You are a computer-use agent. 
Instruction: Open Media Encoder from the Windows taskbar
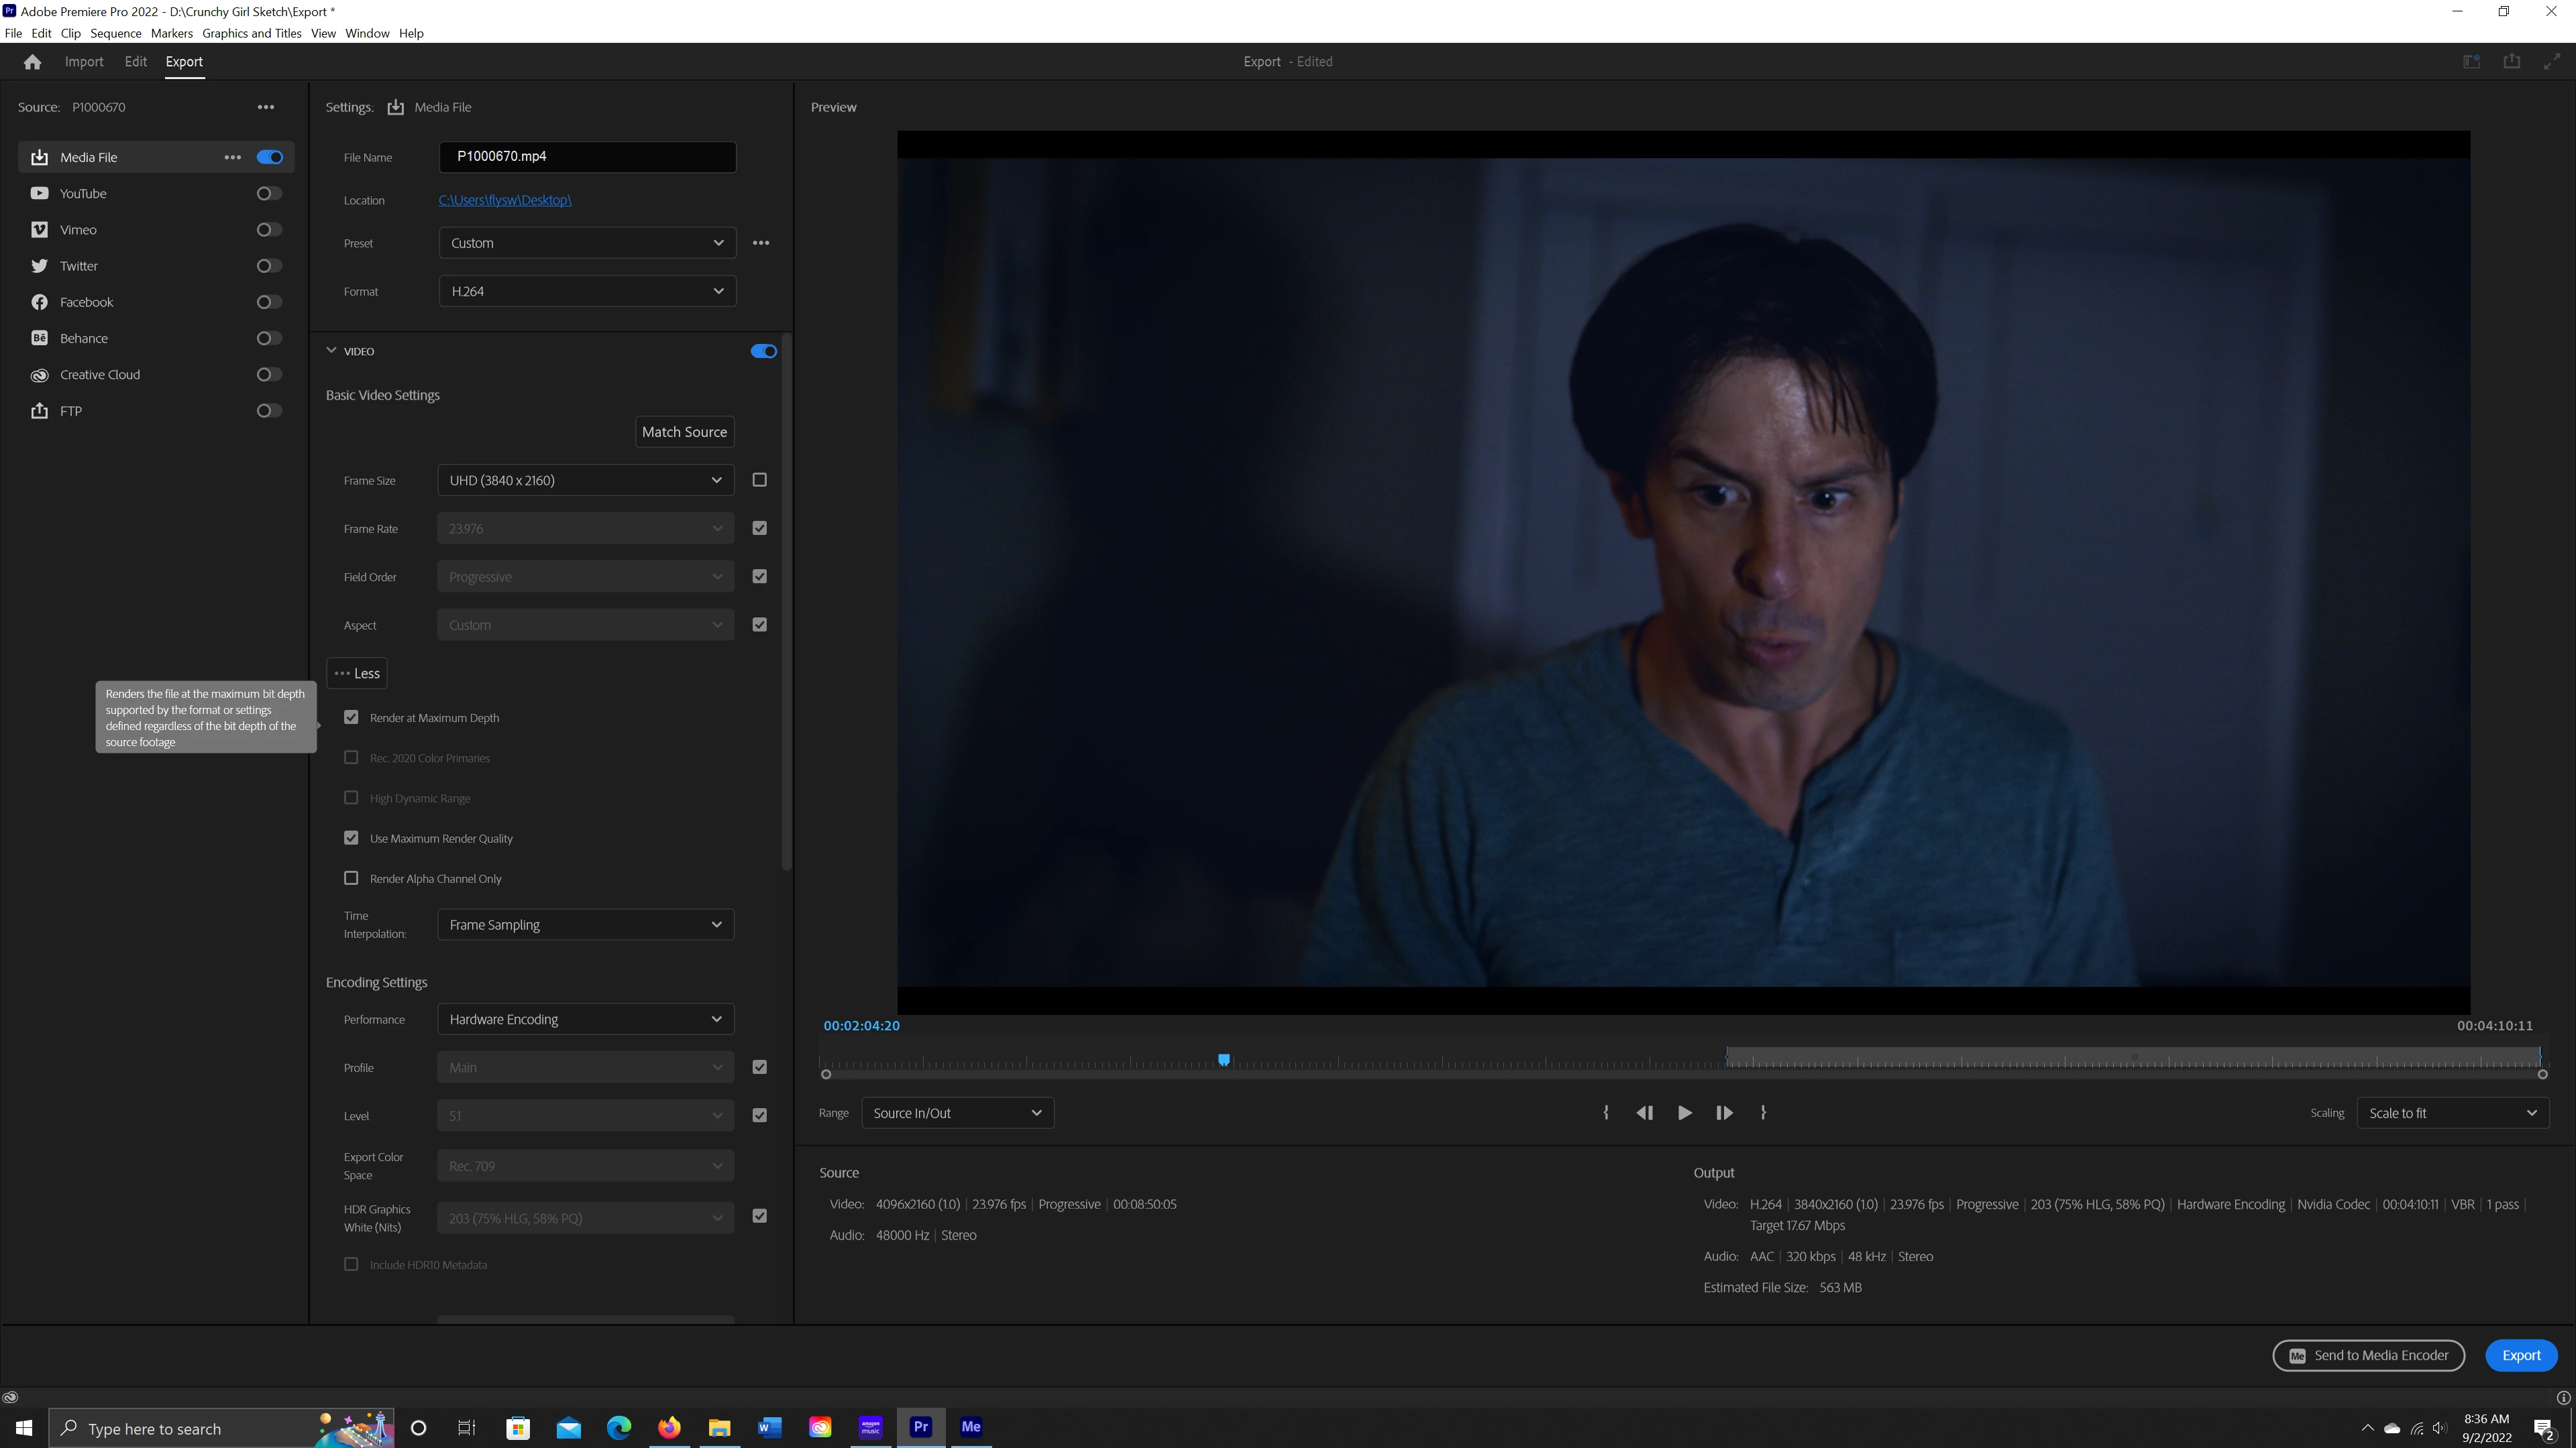tap(971, 1427)
